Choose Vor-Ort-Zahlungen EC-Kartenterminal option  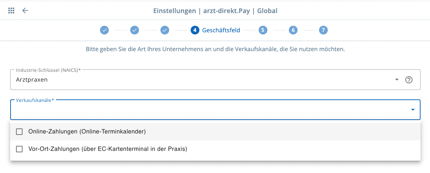(x=108, y=149)
